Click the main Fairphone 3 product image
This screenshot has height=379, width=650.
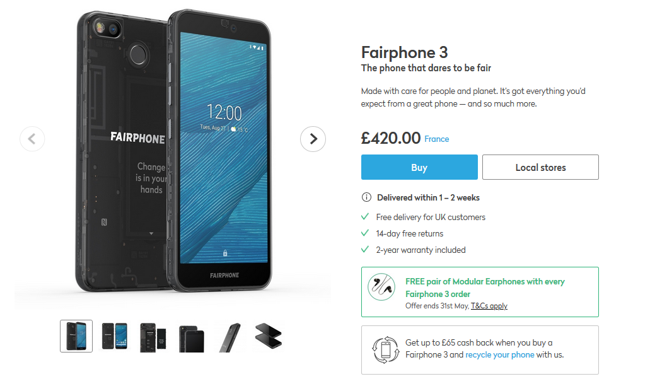(x=173, y=151)
